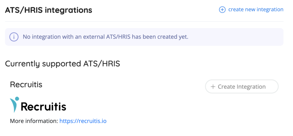Click the 'Currently supported ATS/HRIS' section heading
293x136 pixels.
62,64
